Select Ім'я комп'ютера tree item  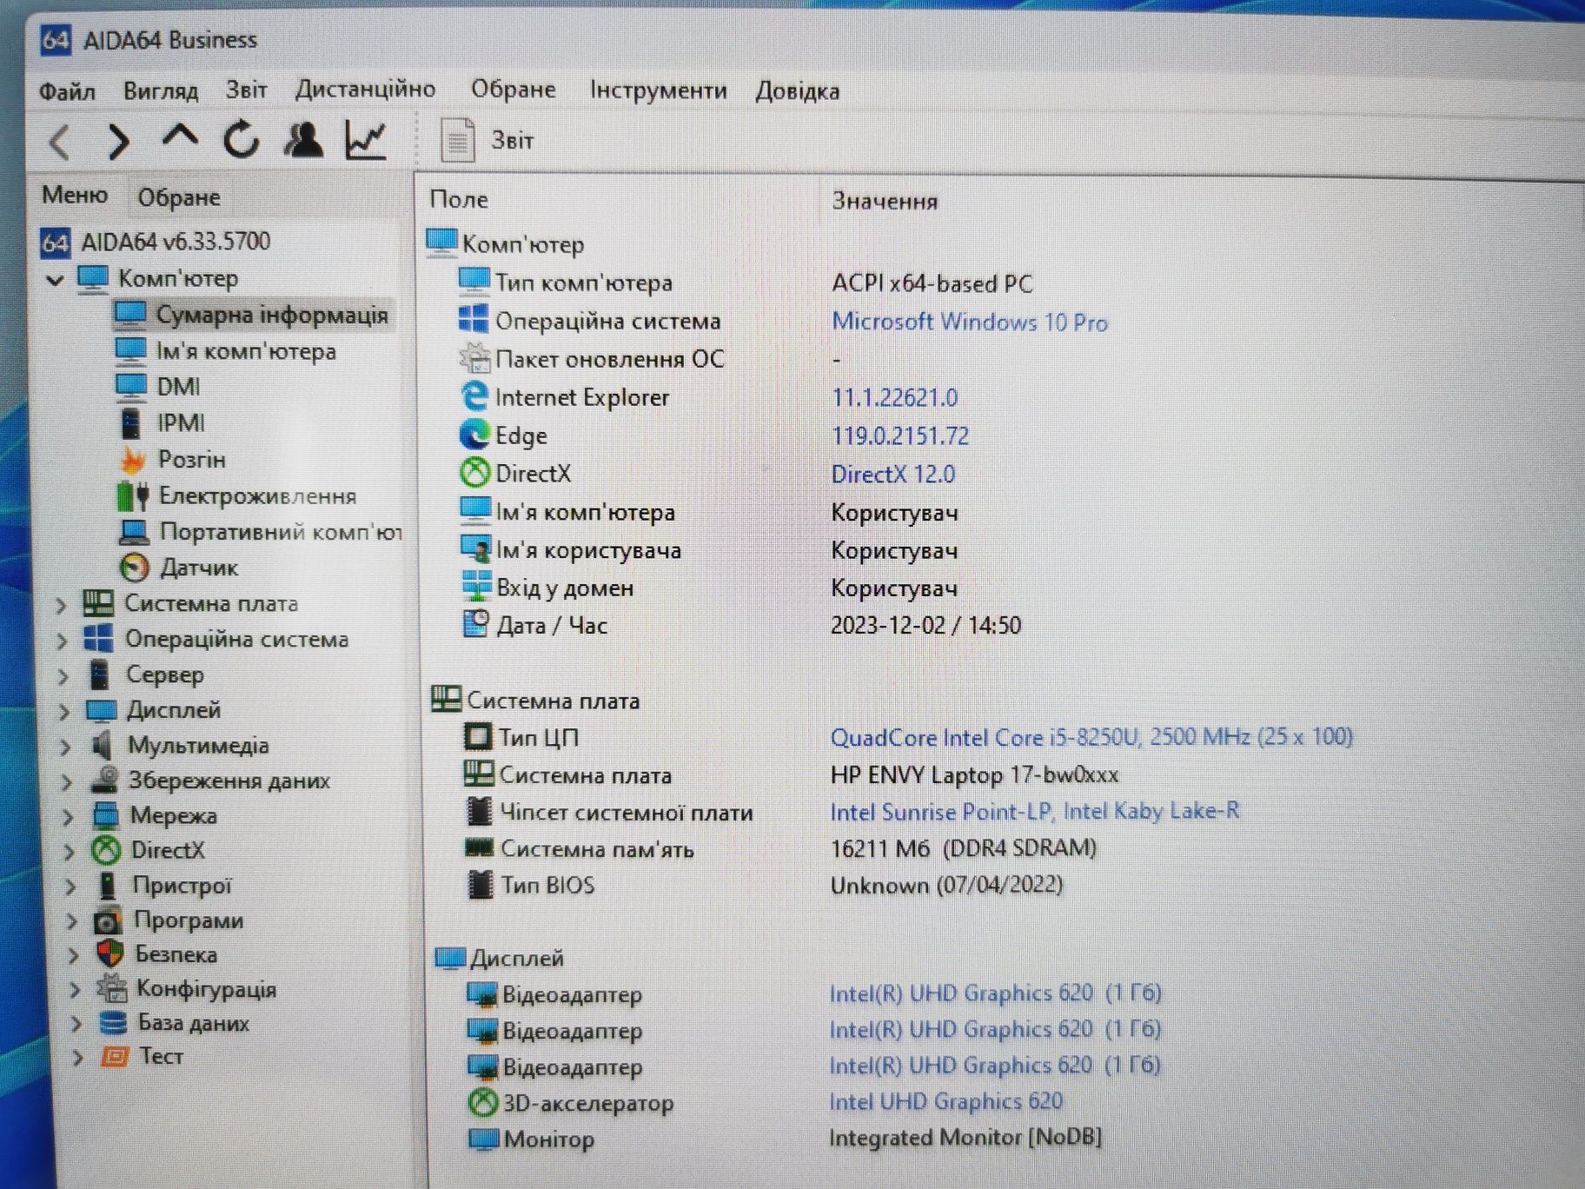point(226,351)
